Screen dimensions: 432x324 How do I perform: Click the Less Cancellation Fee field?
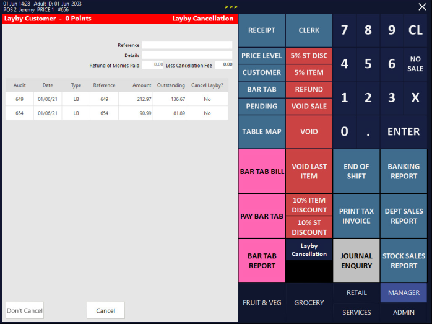tap(223, 65)
